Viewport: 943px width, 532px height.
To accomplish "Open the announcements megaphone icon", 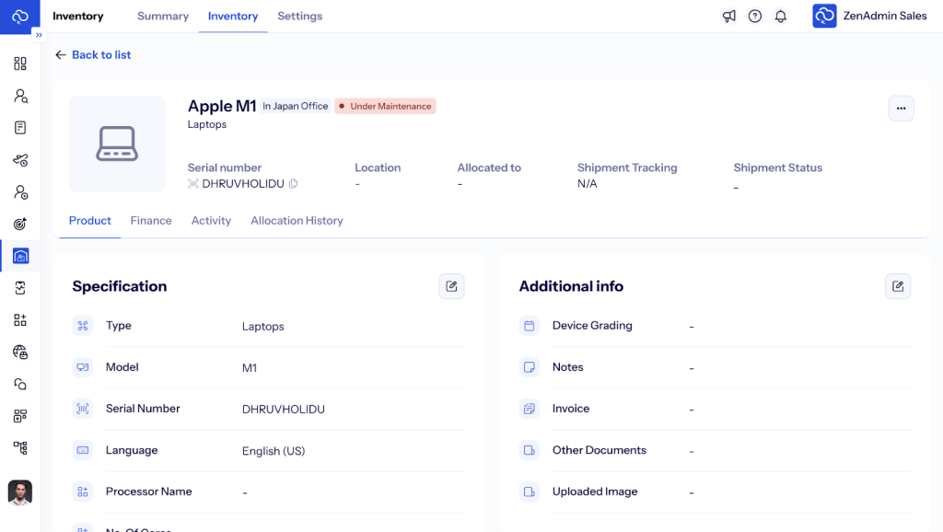I will tap(728, 17).
